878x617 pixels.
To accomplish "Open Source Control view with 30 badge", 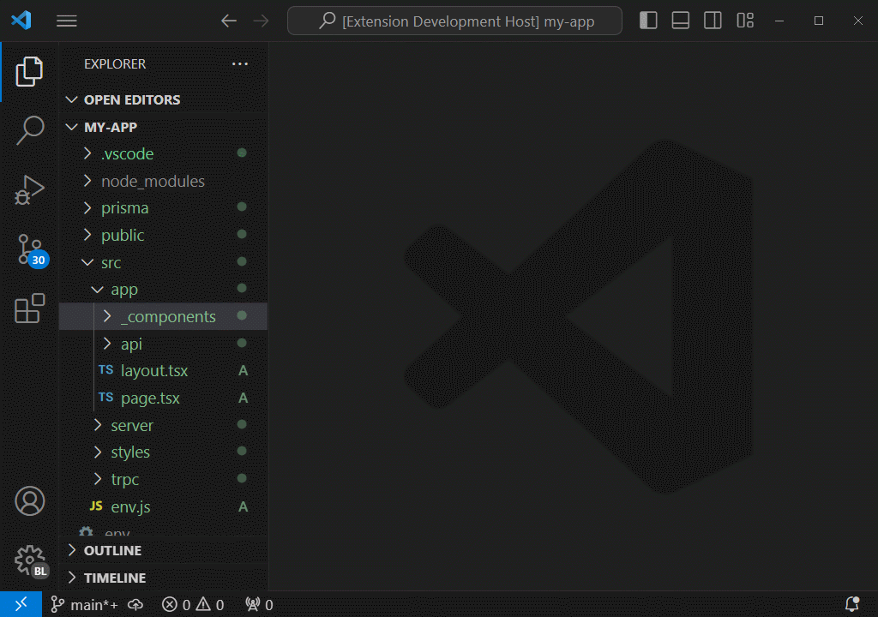I will click(32, 250).
